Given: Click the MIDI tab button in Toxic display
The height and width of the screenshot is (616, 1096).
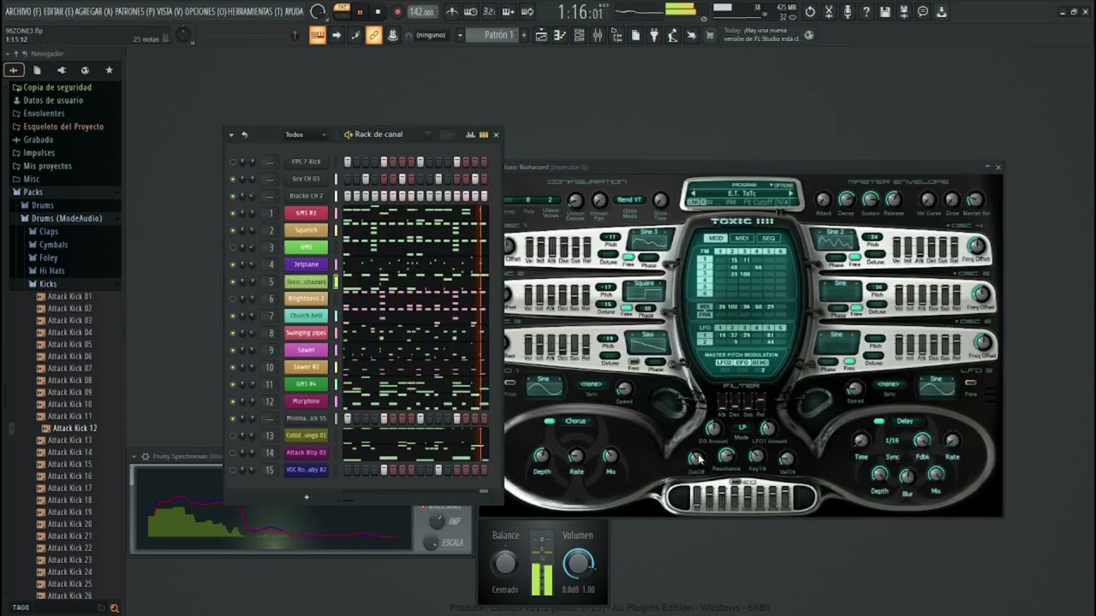Looking at the screenshot, I should (x=742, y=238).
